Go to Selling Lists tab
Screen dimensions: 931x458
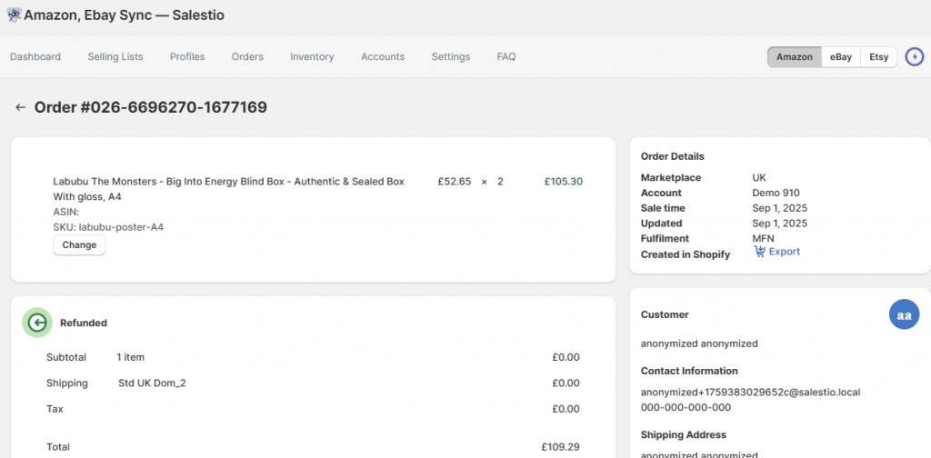115,56
